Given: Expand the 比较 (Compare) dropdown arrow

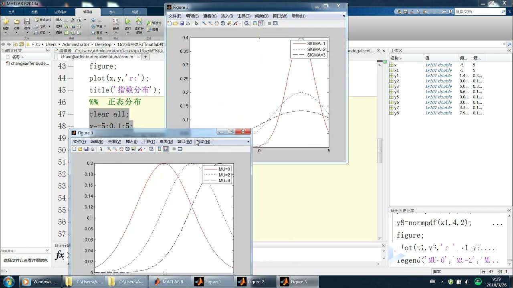Looking at the screenshot, I should [x=50, y=26].
